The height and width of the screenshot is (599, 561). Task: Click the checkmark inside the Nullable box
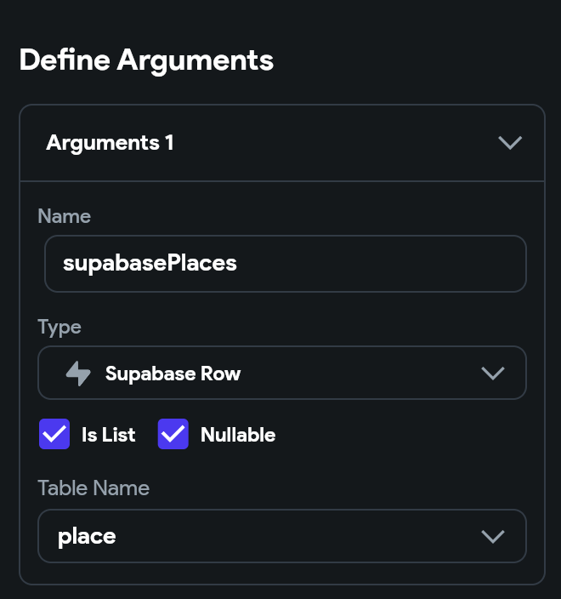click(173, 435)
